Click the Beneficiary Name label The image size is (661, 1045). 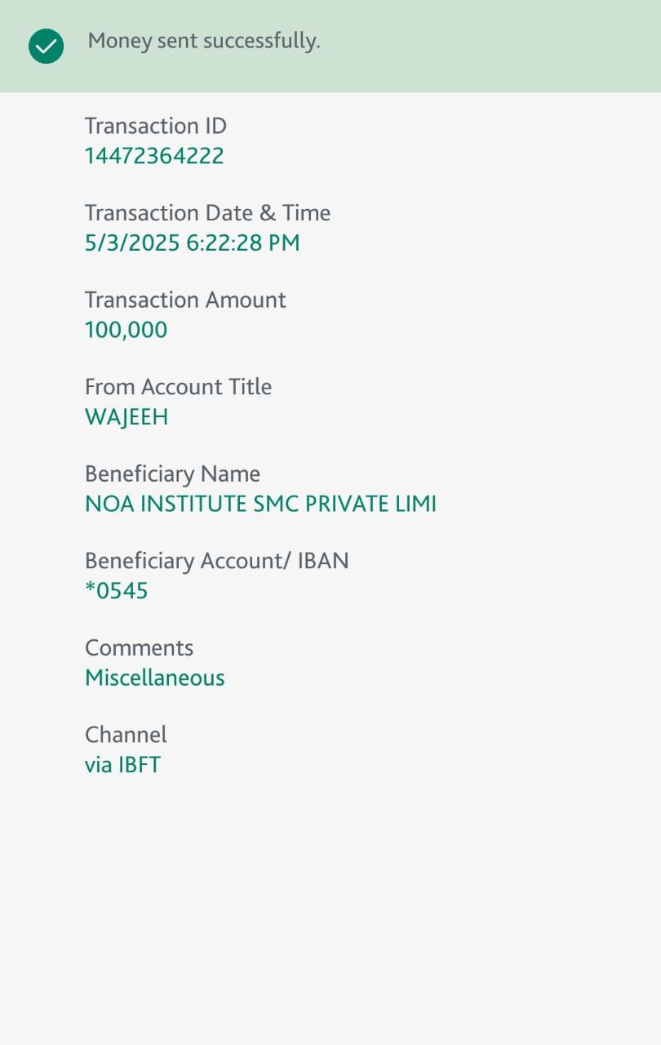point(172,474)
